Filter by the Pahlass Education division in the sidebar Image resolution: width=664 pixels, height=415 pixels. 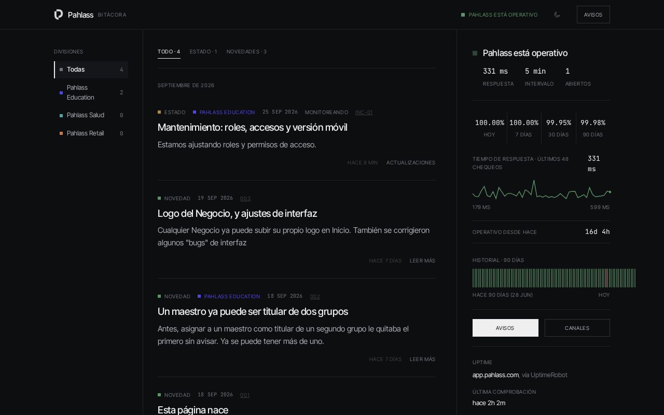91,92
